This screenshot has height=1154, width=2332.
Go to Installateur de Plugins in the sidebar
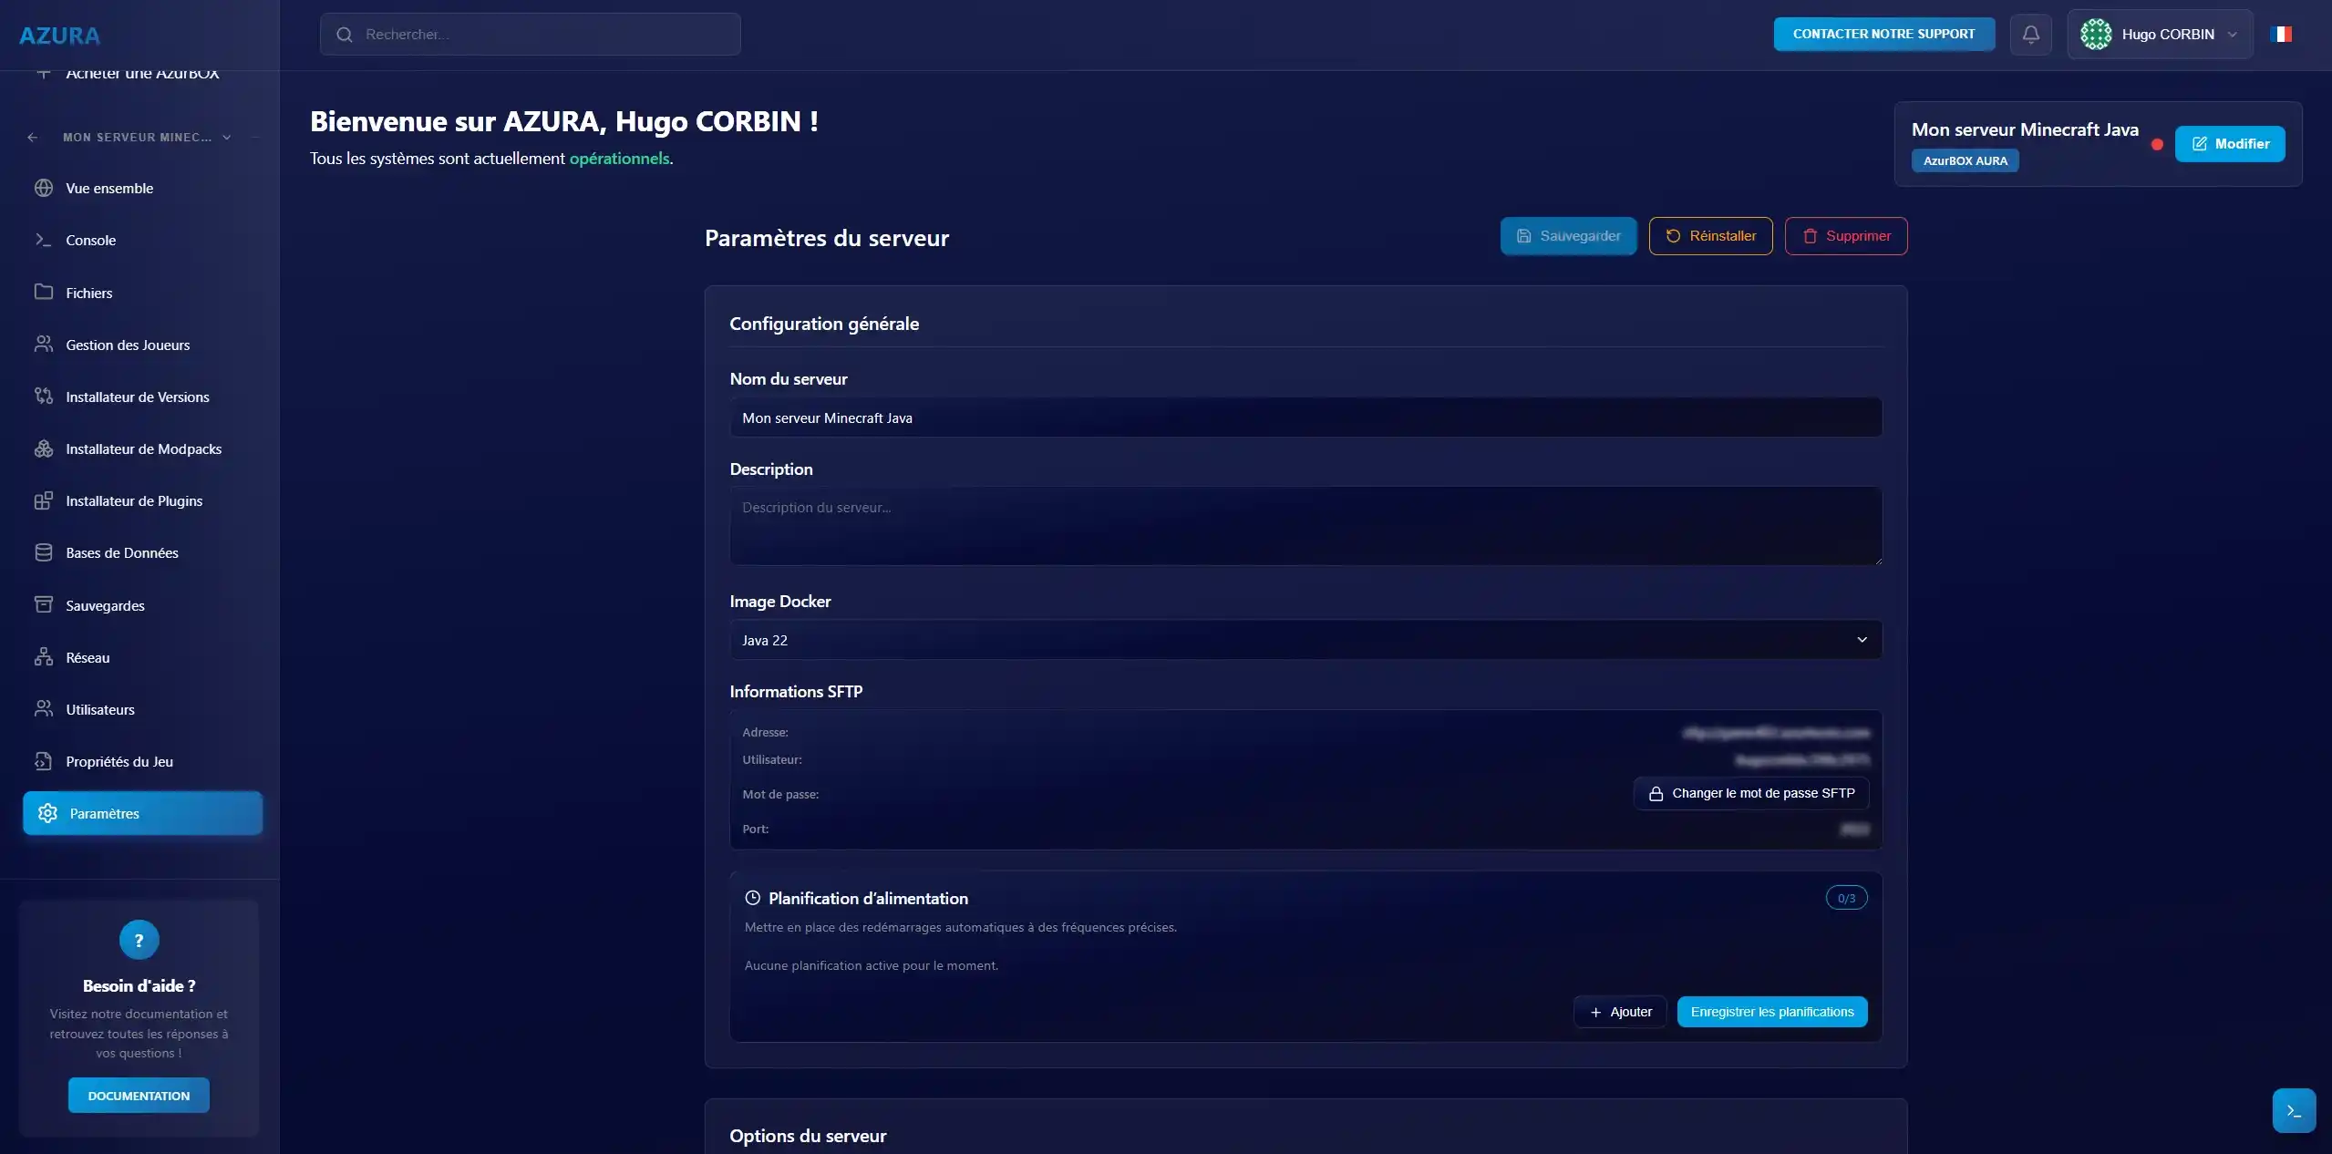pyautogui.click(x=134, y=501)
